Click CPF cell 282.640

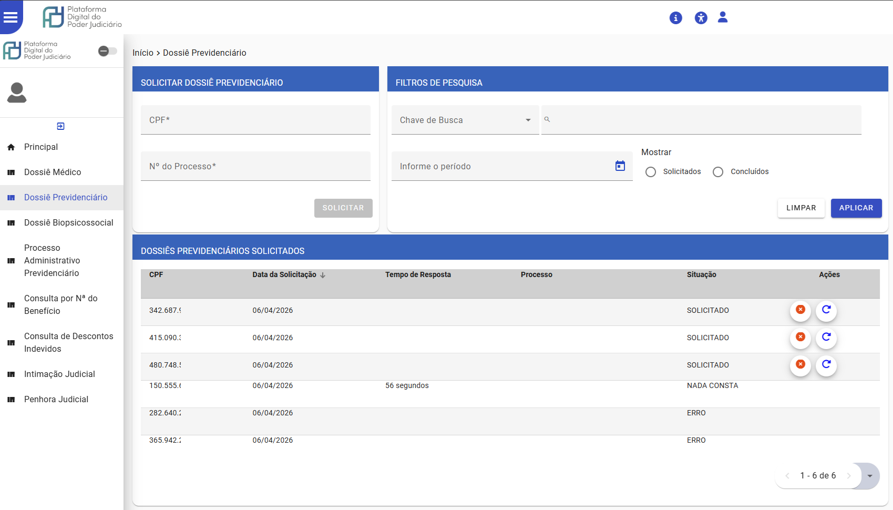click(165, 413)
